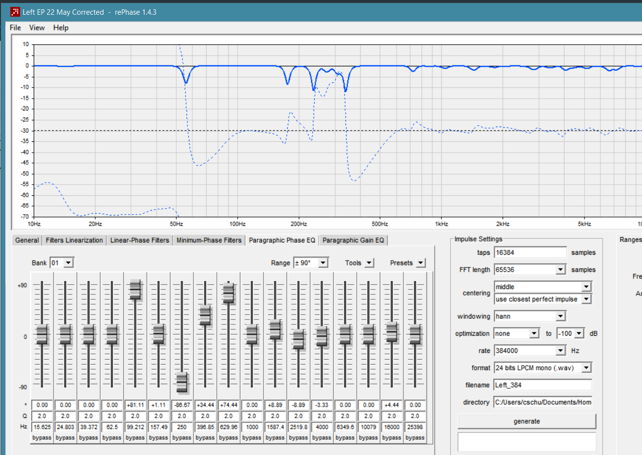This screenshot has height=455, width=642.
Task: Open the View menu
Action: [x=36, y=27]
